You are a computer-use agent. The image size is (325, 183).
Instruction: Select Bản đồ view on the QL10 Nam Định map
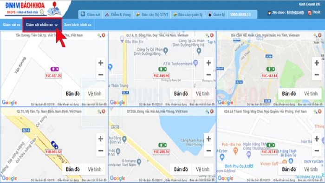click(73, 170)
